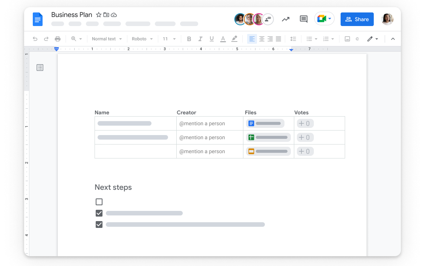Uncheck the last completed checklist item
This screenshot has width=425, height=266.
[x=99, y=224]
